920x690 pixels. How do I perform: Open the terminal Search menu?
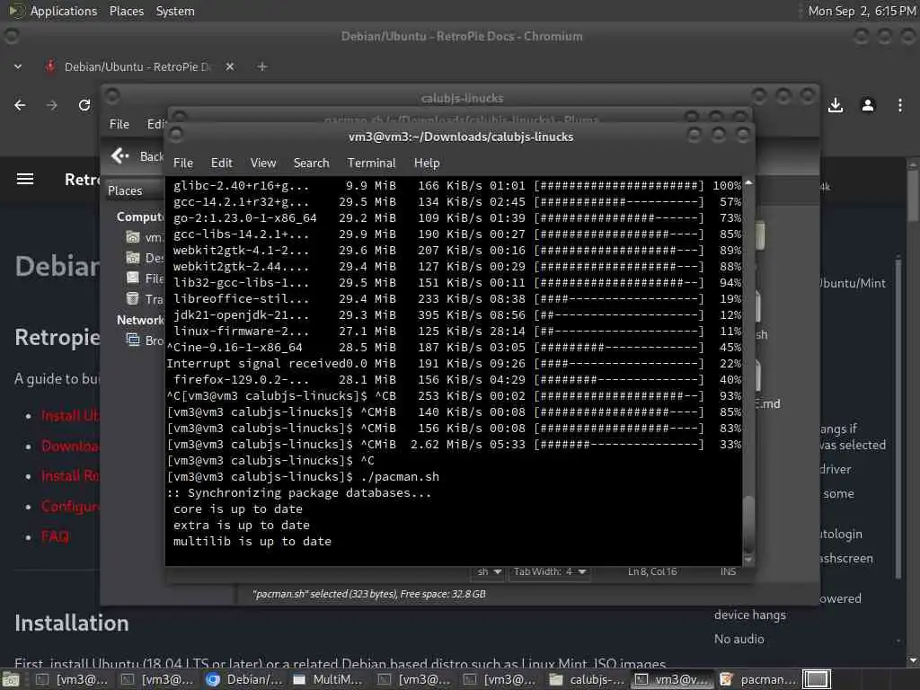coord(311,163)
